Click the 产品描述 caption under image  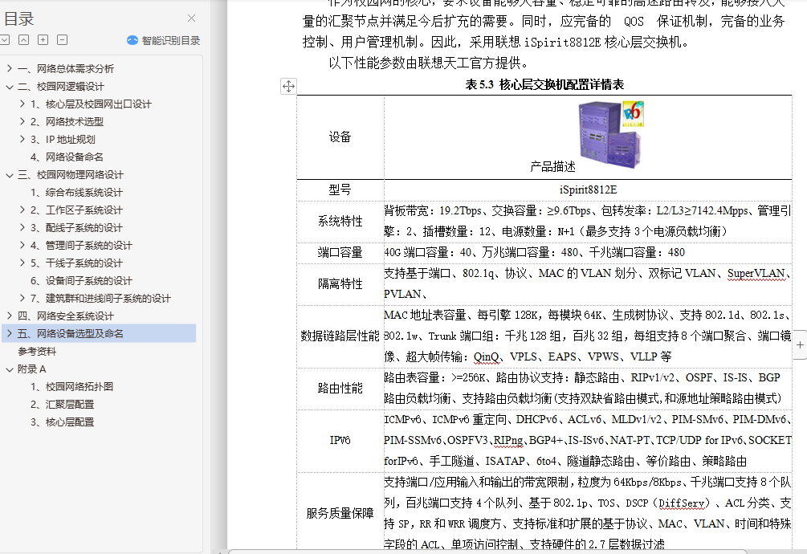552,167
